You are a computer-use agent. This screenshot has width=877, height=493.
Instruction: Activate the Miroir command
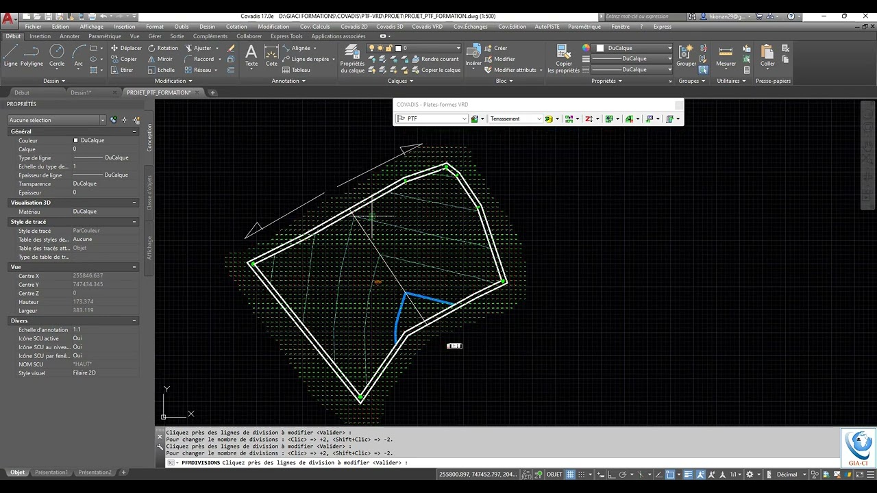coord(160,59)
